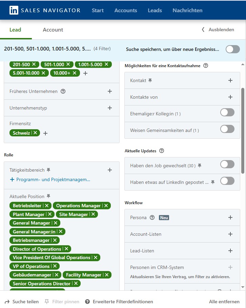Open help for Möglichkeiten für eine Kontaktaufnahme
Viewport: 246px width, 308px height.
[206, 65]
